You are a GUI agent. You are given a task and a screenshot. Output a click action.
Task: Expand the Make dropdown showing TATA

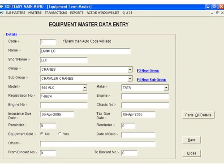166,88
